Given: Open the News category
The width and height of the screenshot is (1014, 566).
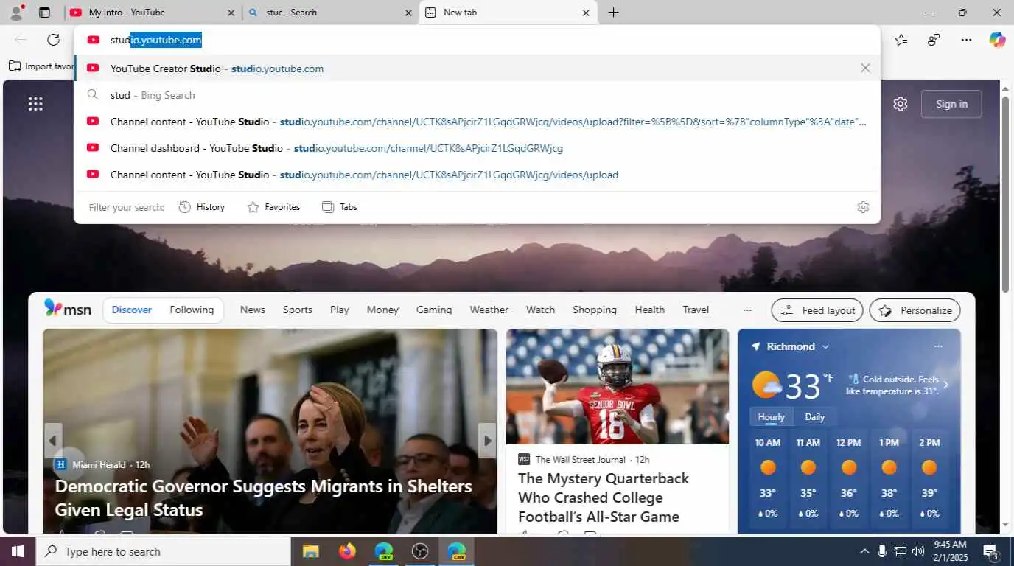Looking at the screenshot, I should point(252,310).
